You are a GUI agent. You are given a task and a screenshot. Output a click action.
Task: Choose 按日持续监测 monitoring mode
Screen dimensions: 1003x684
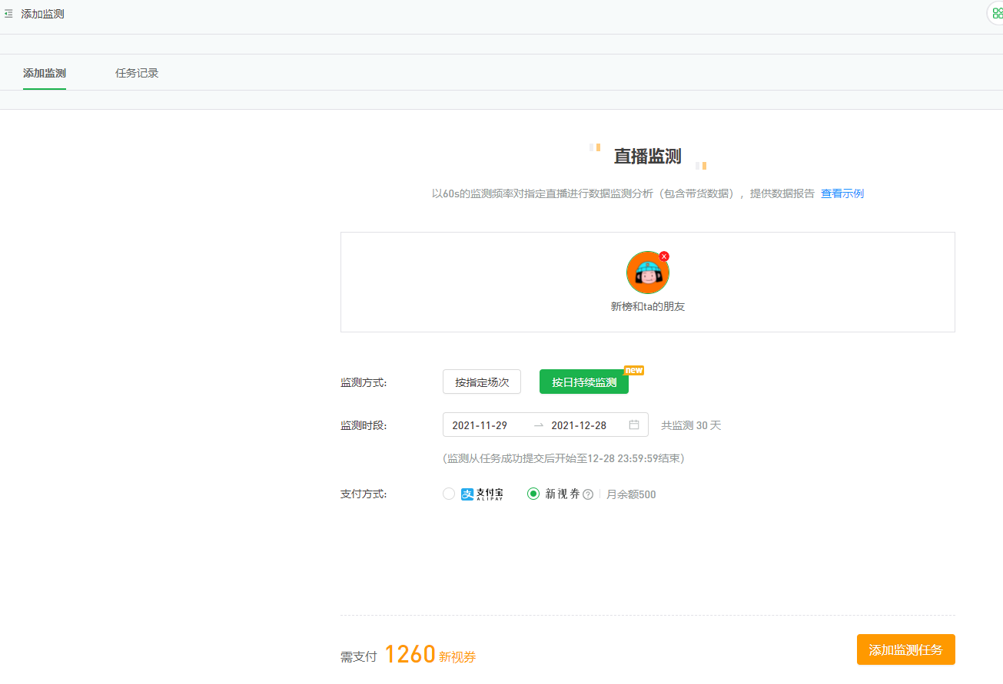584,382
